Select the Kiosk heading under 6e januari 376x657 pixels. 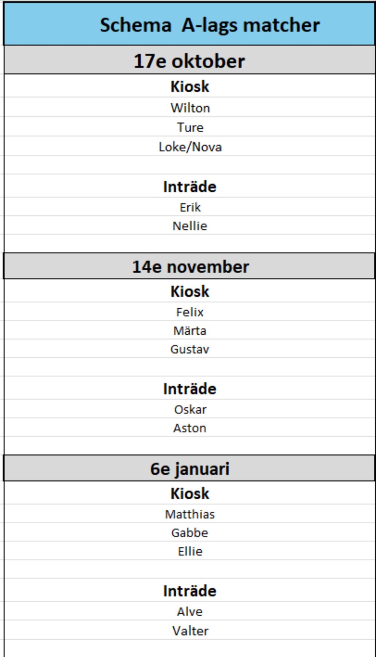point(190,494)
